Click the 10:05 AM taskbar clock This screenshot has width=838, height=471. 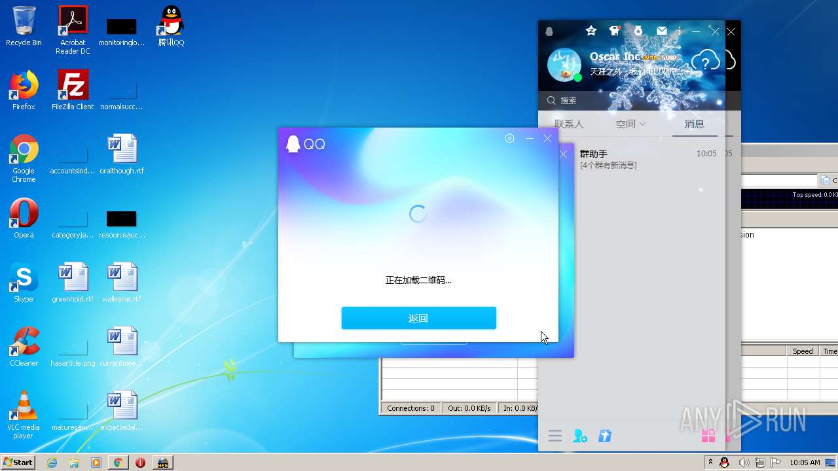tap(805, 462)
